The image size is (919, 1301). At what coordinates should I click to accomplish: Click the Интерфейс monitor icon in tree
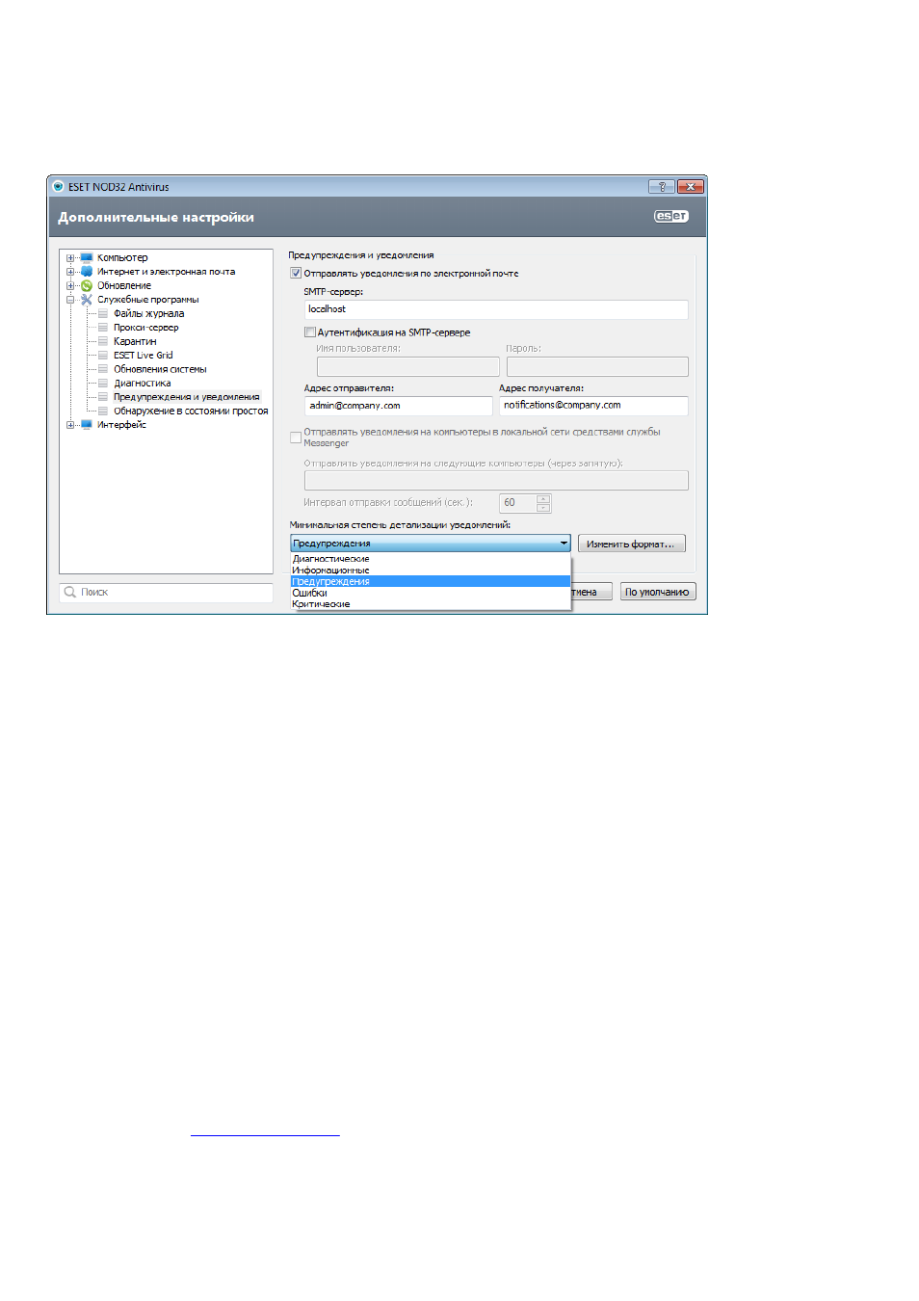(87, 425)
